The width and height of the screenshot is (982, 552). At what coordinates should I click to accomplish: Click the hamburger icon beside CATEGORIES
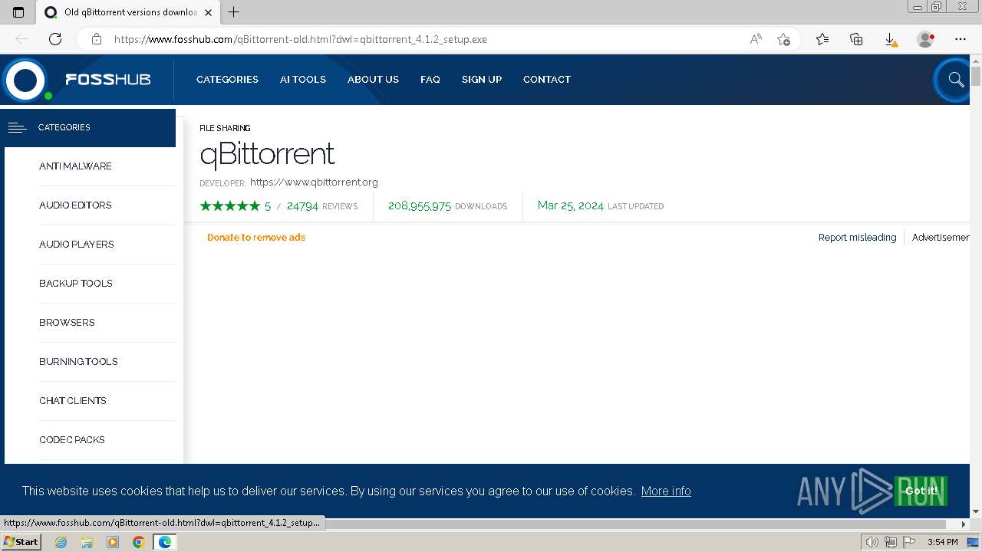pyautogui.click(x=17, y=128)
